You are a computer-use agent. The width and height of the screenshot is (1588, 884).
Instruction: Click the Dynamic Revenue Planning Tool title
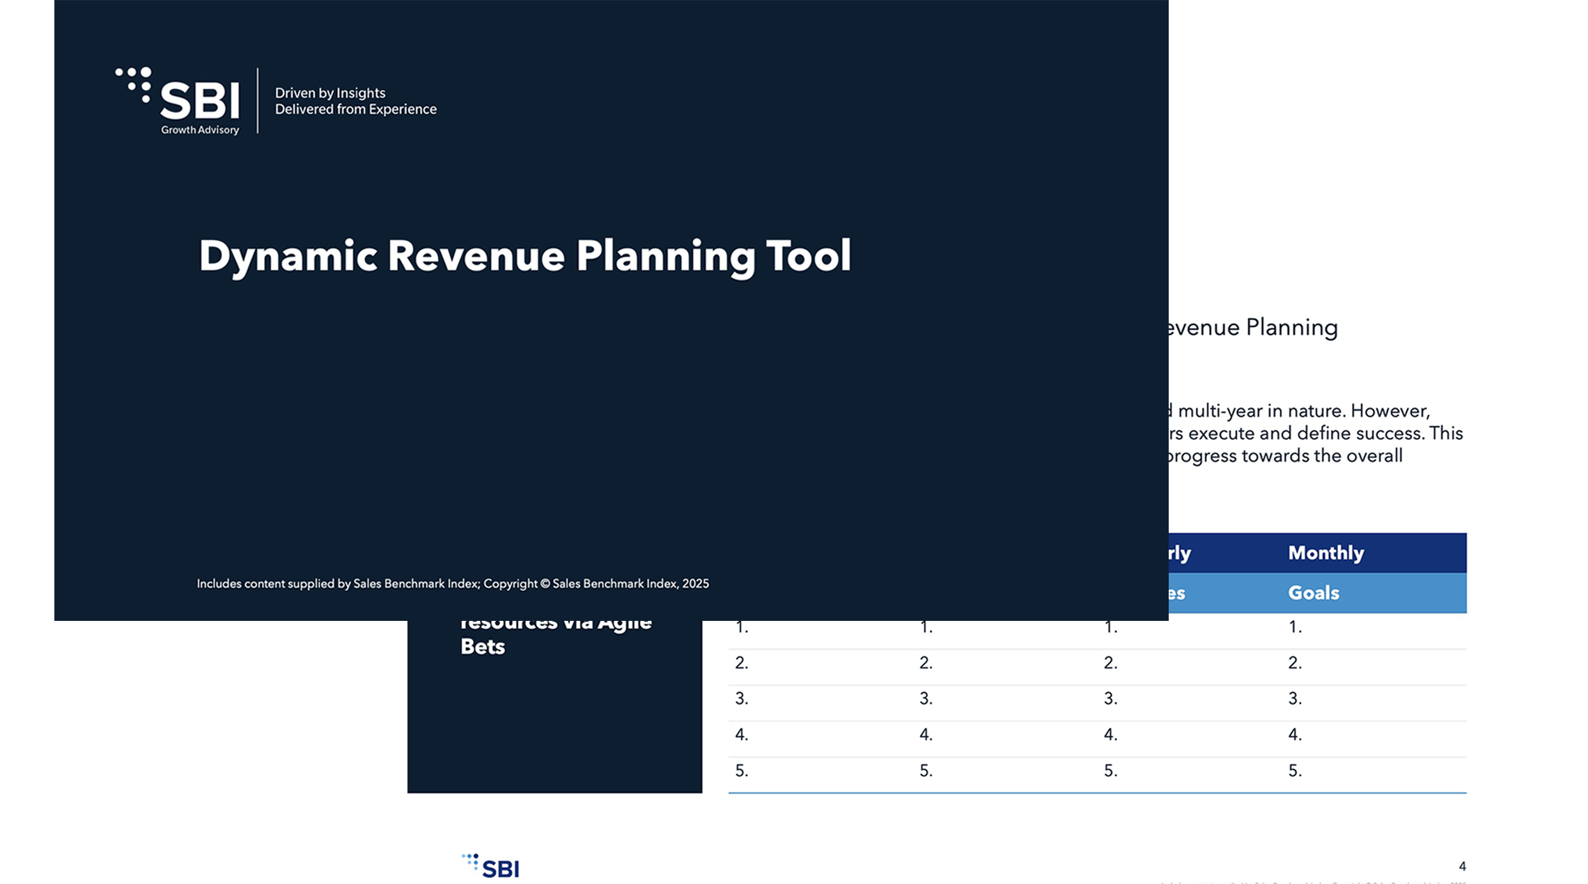click(x=524, y=255)
